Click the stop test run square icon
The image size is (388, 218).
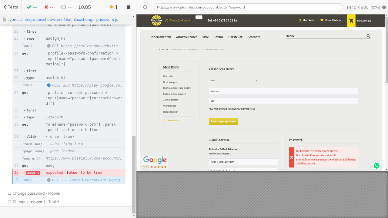(129, 7)
